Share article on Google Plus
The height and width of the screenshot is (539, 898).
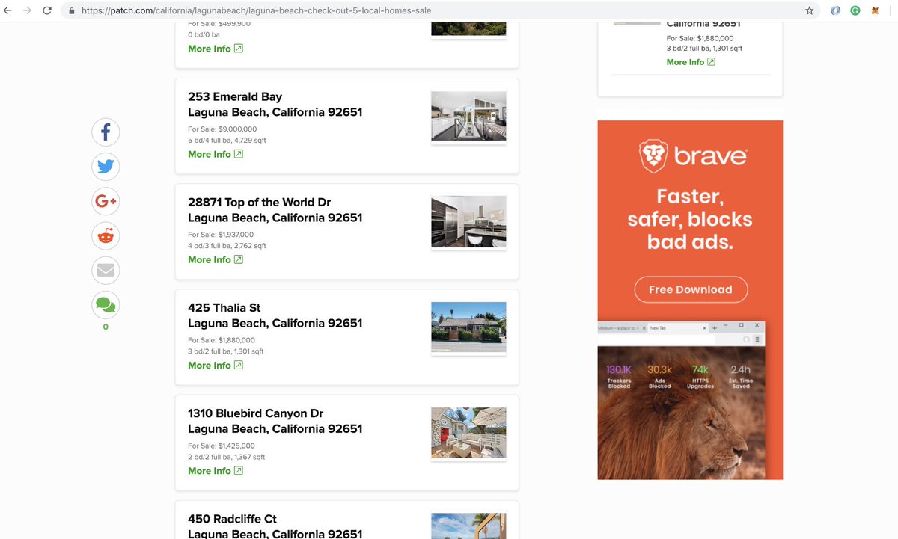click(x=106, y=201)
